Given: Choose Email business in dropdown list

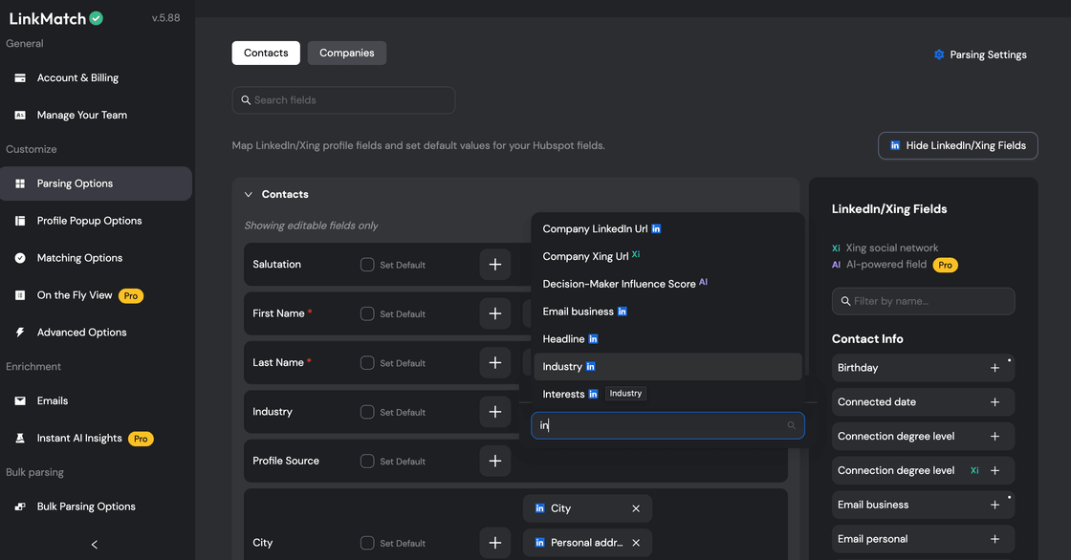Looking at the screenshot, I should pyautogui.click(x=667, y=312).
